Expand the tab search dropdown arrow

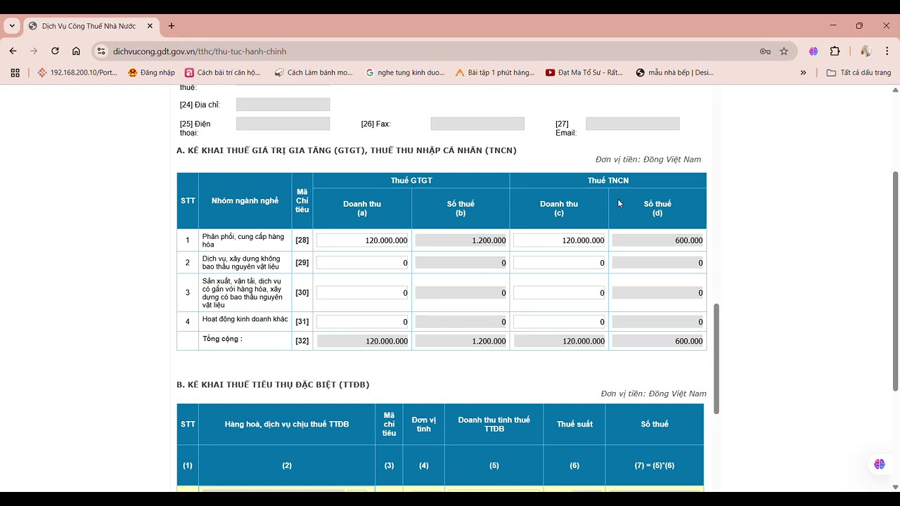(x=12, y=26)
